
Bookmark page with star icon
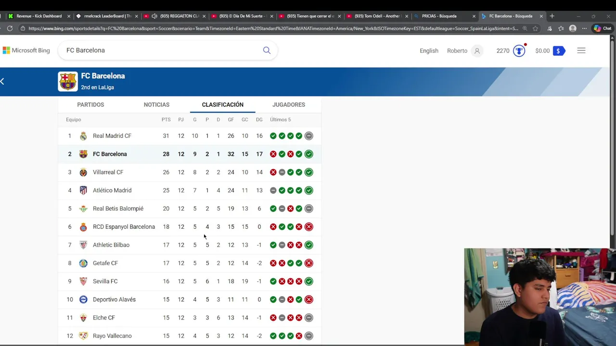(535, 28)
